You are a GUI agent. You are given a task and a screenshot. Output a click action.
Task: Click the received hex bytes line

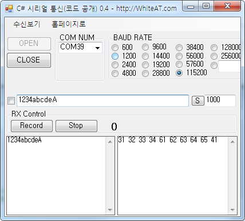(x=168, y=140)
